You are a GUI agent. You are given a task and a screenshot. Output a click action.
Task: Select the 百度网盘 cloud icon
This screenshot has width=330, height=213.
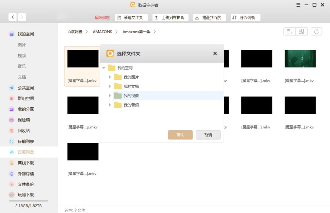(12, 152)
